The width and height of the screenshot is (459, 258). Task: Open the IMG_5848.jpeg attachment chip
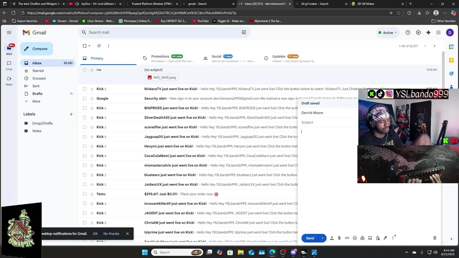[161, 77]
